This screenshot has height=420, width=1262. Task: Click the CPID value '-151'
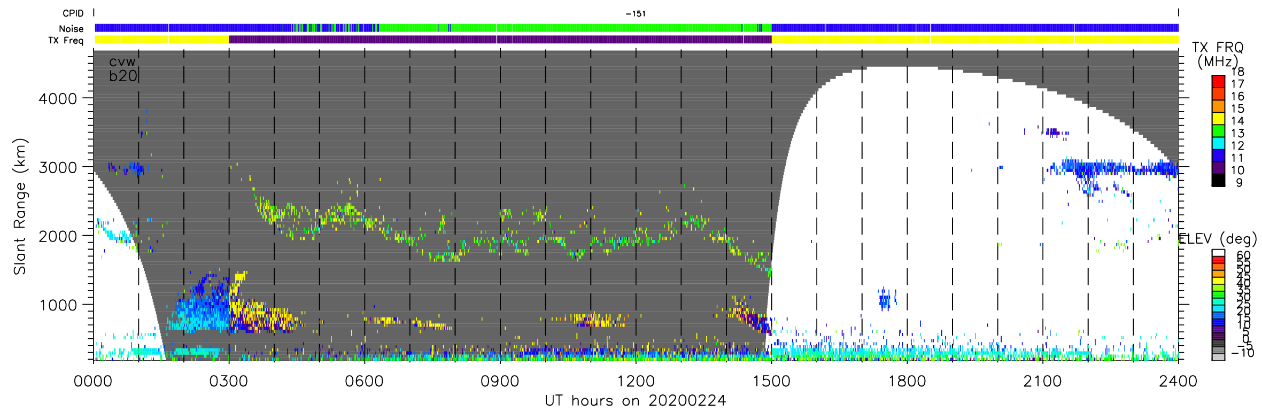636,14
